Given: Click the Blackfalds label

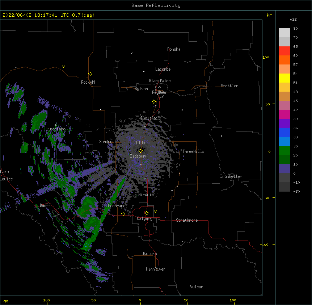Looking at the screenshot, I should coord(160,81).
